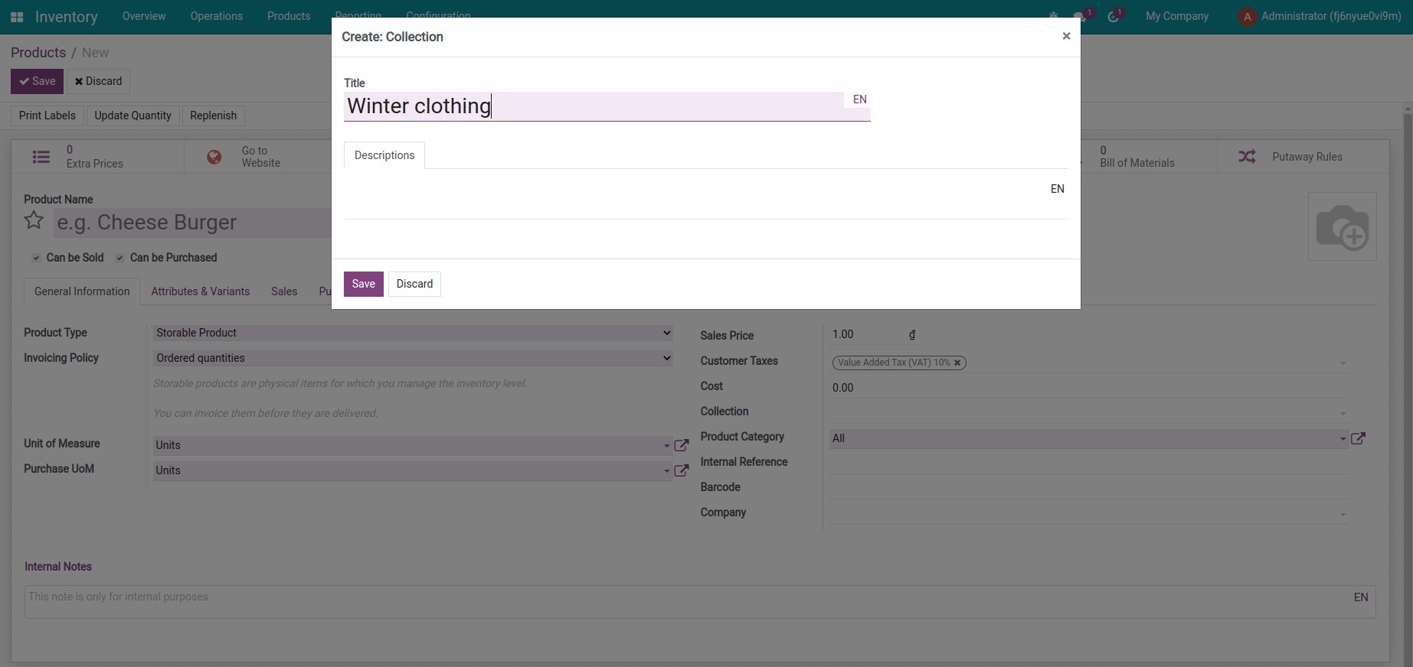Discard the collection dialog changes
1413x667 pixels.
[414, 284]
